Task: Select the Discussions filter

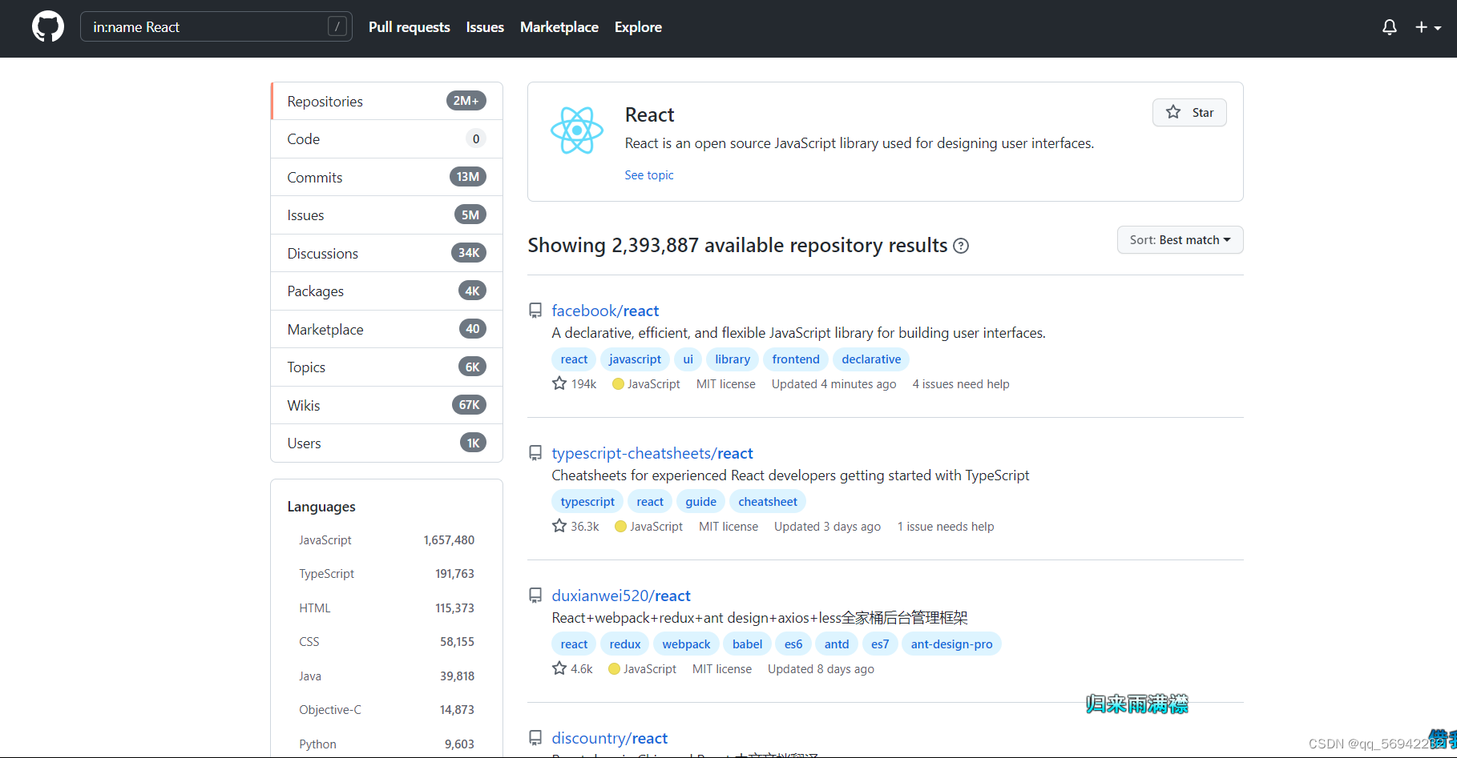Action: (387, 253)
